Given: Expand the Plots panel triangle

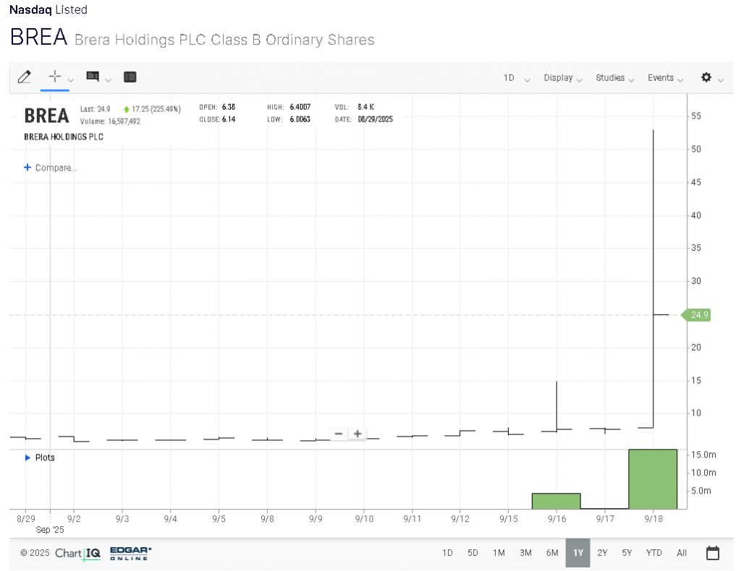Looking at the screenshot, I should tap(28, 458).
